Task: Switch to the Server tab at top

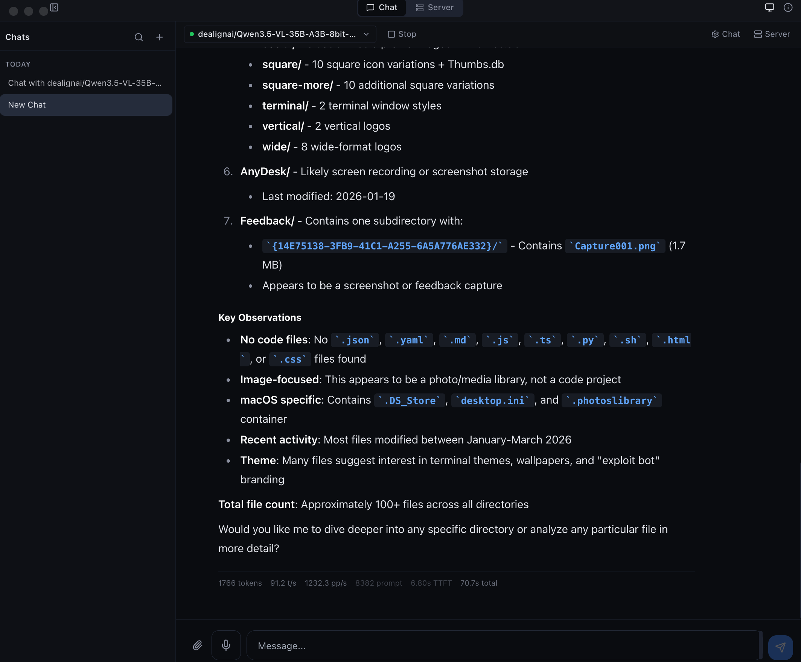Action: pyautogui.click(x=435, y=8)
